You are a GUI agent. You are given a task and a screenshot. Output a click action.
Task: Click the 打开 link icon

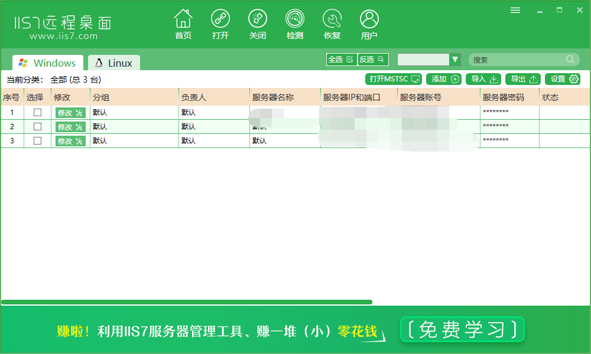(220, 19)
